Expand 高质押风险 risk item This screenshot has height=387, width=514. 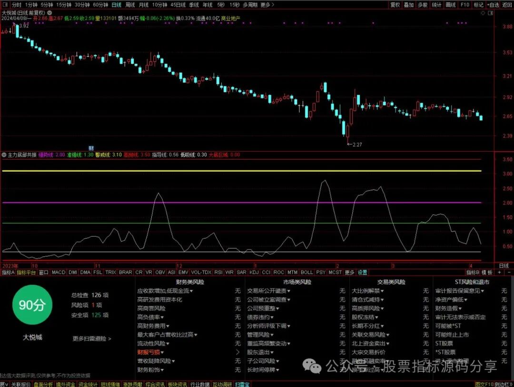(x=368, y=308)
